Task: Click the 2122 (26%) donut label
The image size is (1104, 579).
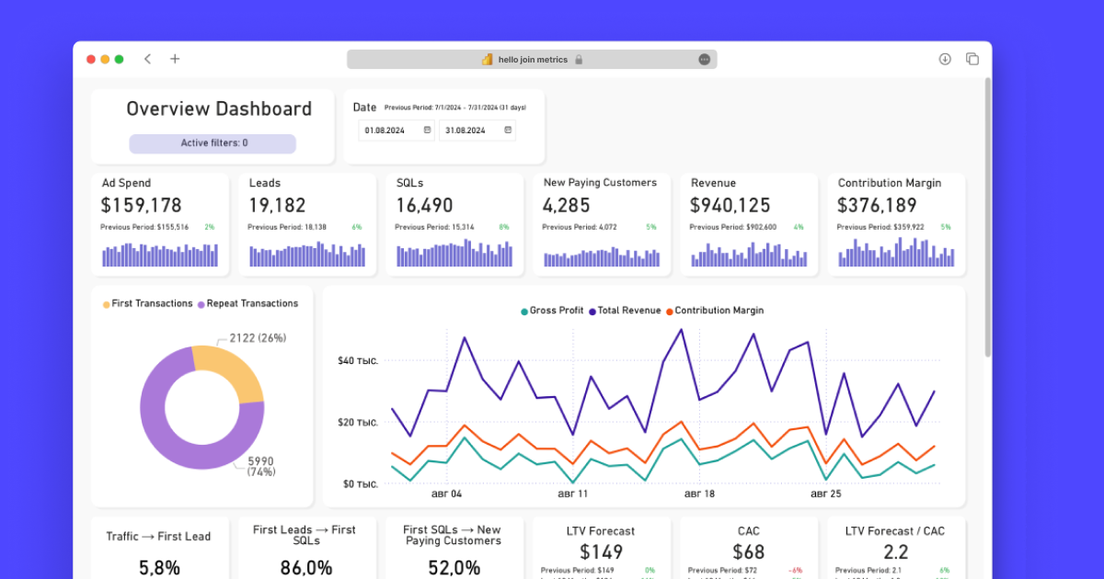Action: (258, 338)
